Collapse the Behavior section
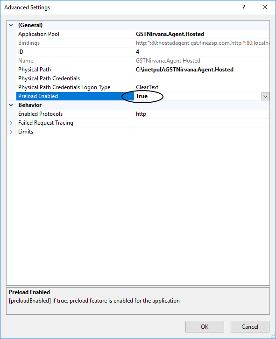 (x=11, y=105)
